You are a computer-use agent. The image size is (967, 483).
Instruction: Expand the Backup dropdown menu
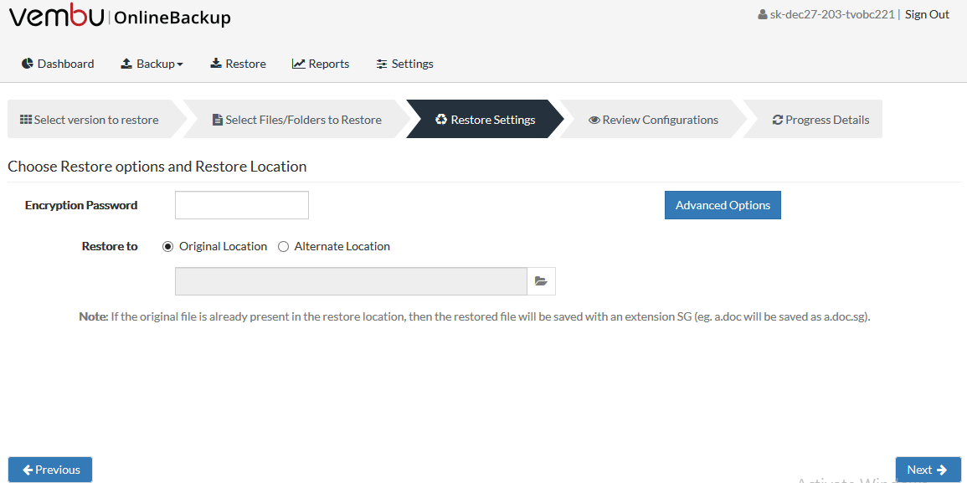(x=152, y=64)
